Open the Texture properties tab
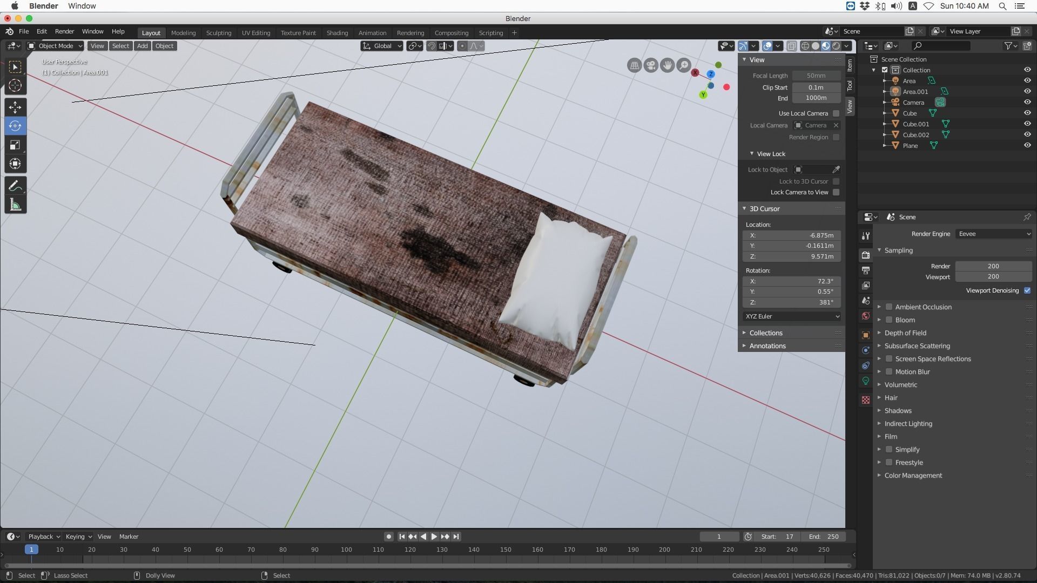Viewport: 1037px width, 583px height. [x=866, y=400]
